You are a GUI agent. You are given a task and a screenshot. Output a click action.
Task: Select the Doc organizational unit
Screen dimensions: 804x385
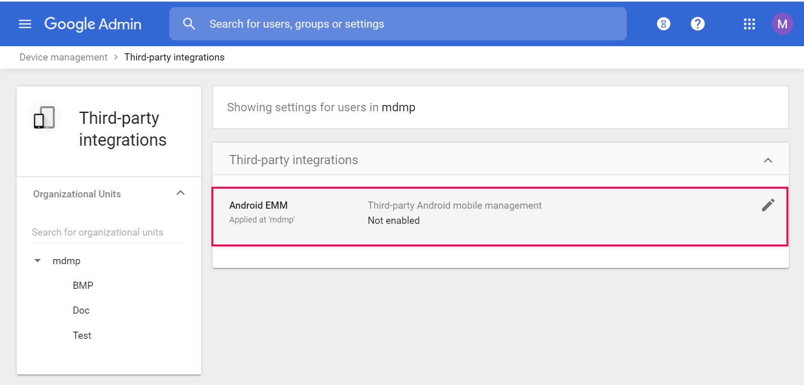81,310
